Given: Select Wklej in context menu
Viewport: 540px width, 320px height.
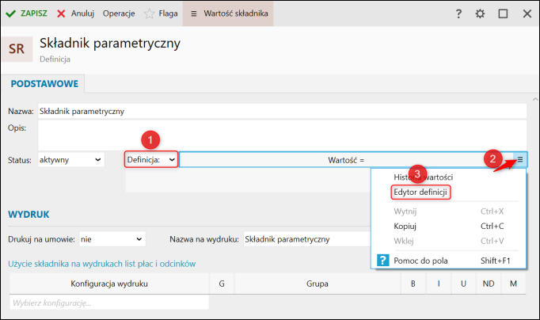Looking at the screenshot, I should 404,241.
